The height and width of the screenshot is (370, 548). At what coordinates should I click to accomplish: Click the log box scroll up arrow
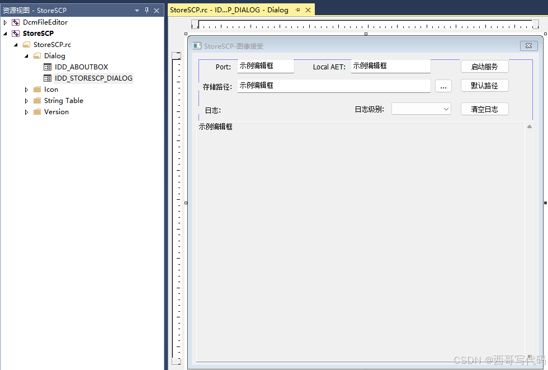(x=530, y=127)
